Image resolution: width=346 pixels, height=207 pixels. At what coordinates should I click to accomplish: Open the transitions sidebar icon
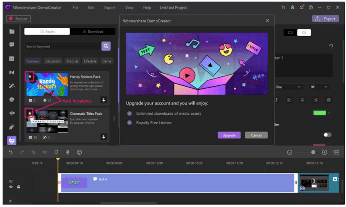pyautogui.click(x=12, y=72)
